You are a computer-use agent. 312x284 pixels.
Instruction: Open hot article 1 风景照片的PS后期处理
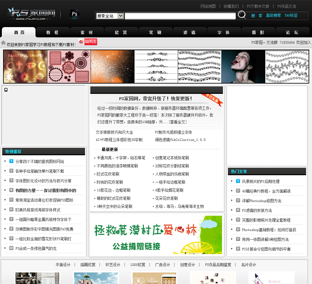tap(261, 181)
